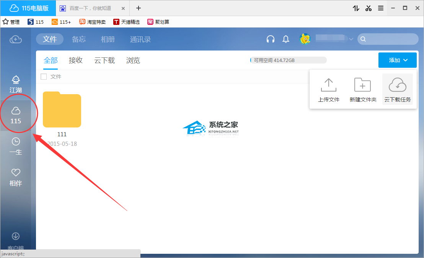Image resolution: width=424 pixels, height=258 pixels.
Task: Open the notifications bell
Action: click(286, 39)
